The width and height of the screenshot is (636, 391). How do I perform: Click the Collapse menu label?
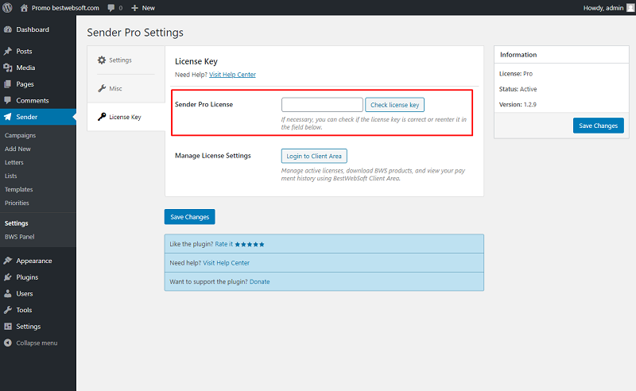tap(37, 343)
